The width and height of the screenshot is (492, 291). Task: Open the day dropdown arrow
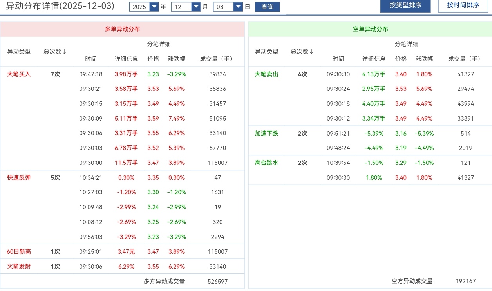238,7
